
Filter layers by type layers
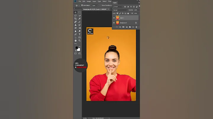[131, 6]
